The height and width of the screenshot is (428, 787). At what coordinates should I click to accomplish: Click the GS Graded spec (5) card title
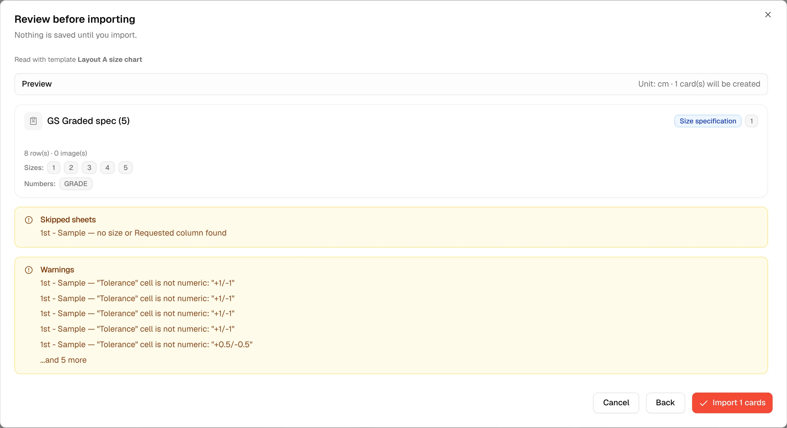(88, 121)
